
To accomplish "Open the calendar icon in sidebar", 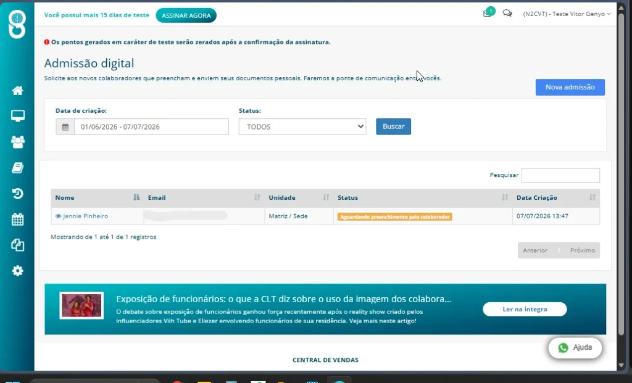I will (x=17, y=219).
